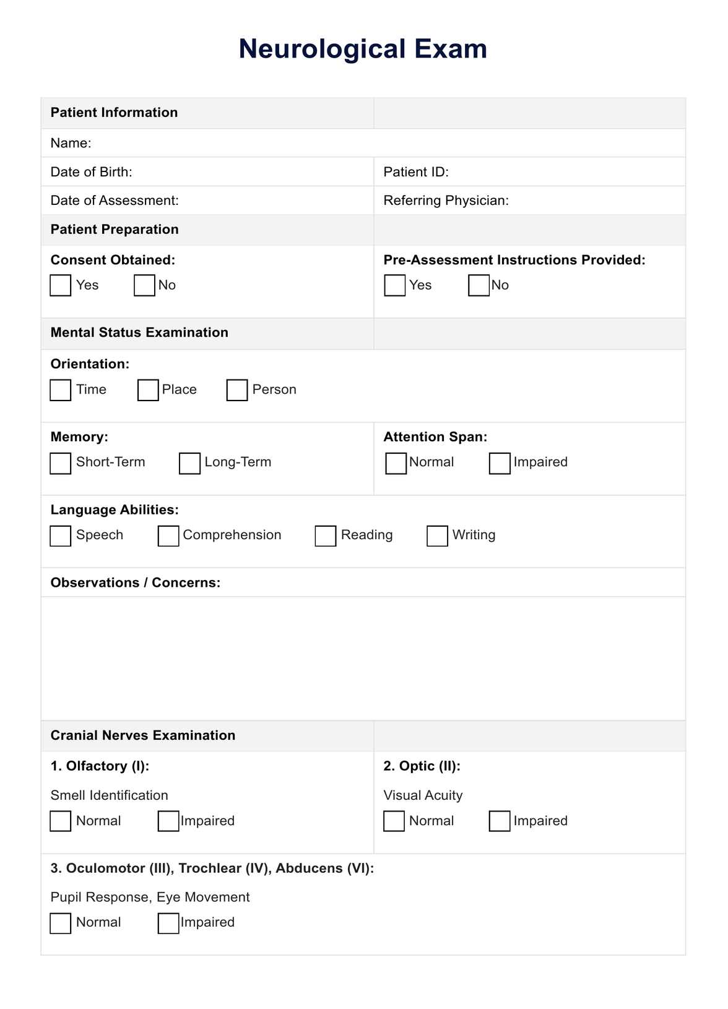Check Yes under Consent Obtained
Viewport: 728px width, 1009px height.
(60, 285)
